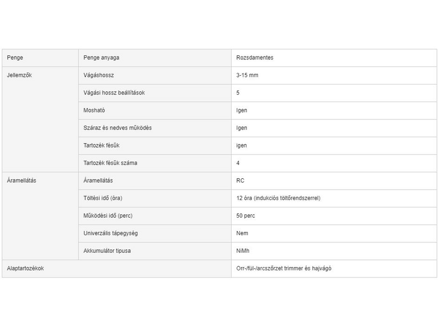This screenshot has width=439, height=329.
Task: Select the value 4 for comb count
Action: [238, 163]
